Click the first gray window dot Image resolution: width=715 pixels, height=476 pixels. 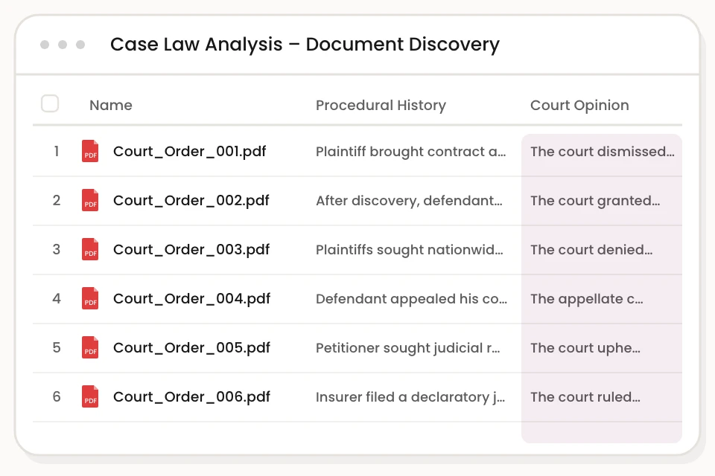click(x=45, y=45)
